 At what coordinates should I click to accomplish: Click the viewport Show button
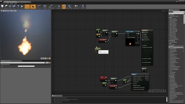[15, 11]
